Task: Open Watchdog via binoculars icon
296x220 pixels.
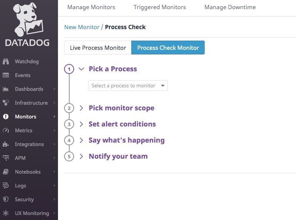Action: pos(6,61)
